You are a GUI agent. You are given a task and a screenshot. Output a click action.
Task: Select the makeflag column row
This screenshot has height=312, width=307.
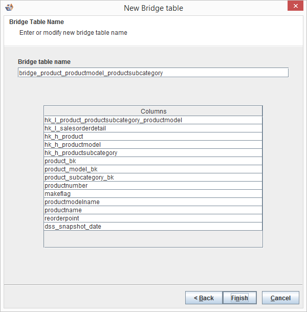(x=153, y=194)
